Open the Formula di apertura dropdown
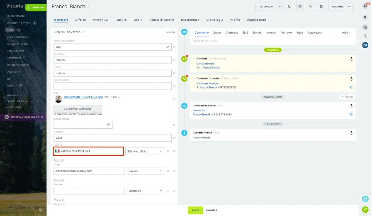Viewport: 372px width, 216px height. pyautogui.click(x=112, y=47)
